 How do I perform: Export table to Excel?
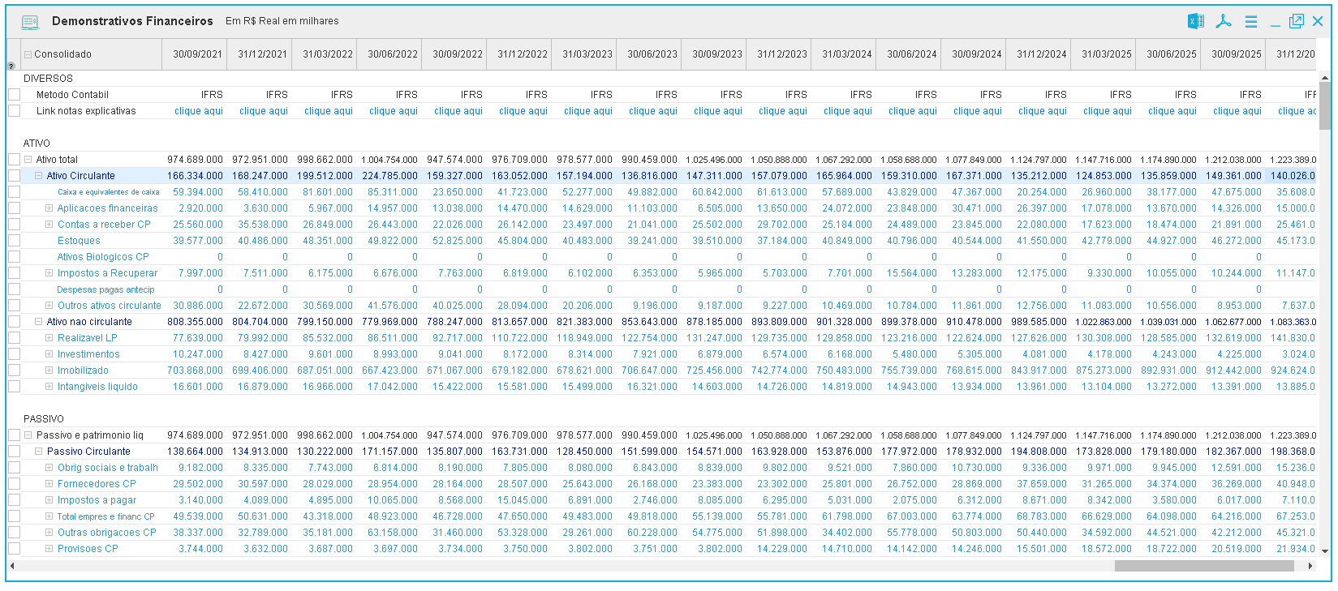click(x=1195, y=21)
